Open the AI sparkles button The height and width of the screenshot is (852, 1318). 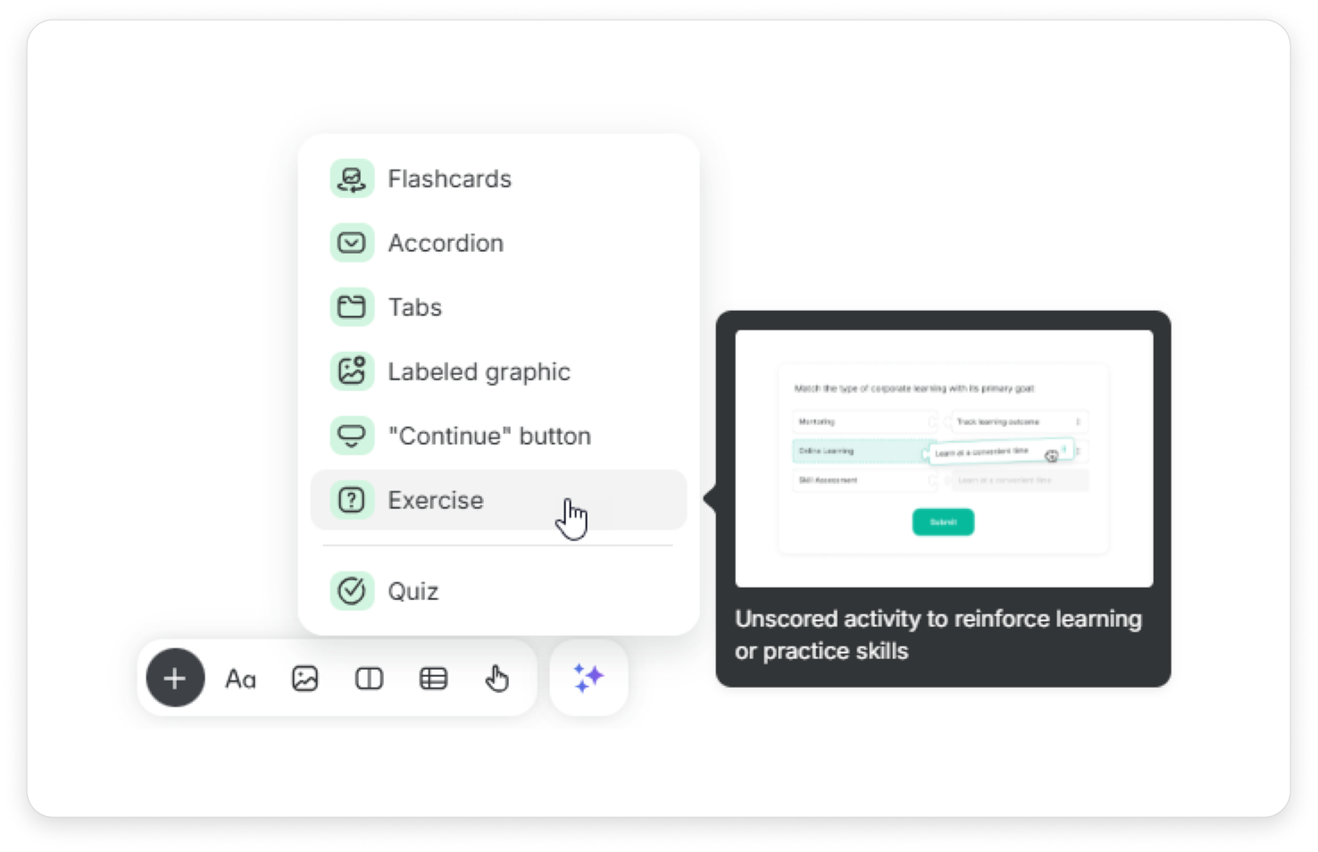pyautogui.click(x=588, y=678)
